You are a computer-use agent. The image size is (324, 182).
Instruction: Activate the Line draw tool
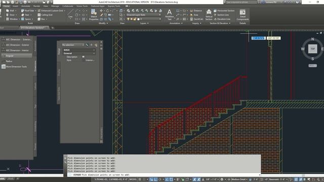pyautogui.click(x=70, y=14)
